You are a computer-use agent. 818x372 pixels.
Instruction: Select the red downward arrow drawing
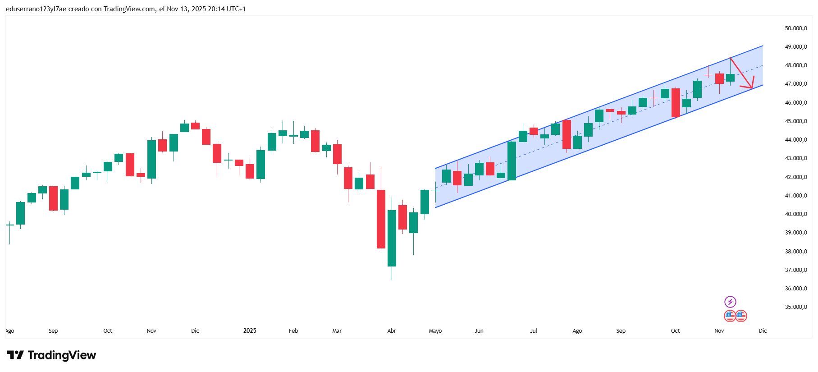[x=740, y=72]
